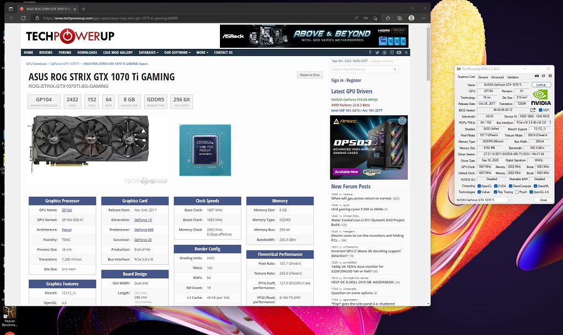
Task: Toggle DirectCompute checkbox in GPU-Z
Action: [x=510, y=186]
